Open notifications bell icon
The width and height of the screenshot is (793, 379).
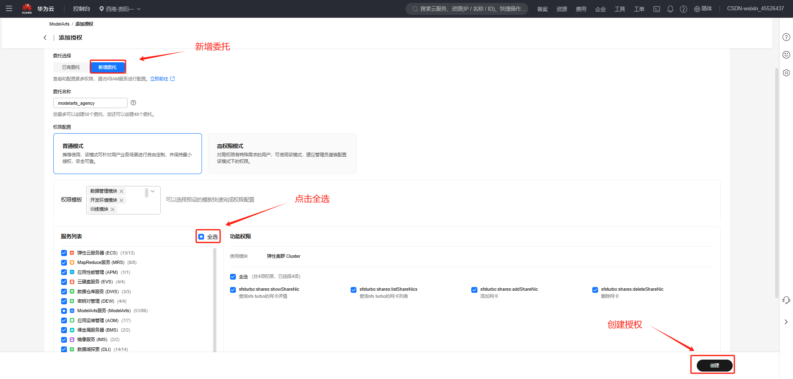670,9
